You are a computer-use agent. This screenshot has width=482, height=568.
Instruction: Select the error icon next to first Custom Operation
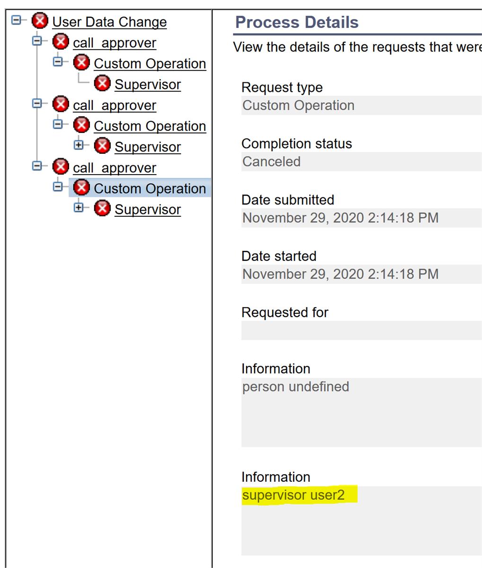(82, 63)
